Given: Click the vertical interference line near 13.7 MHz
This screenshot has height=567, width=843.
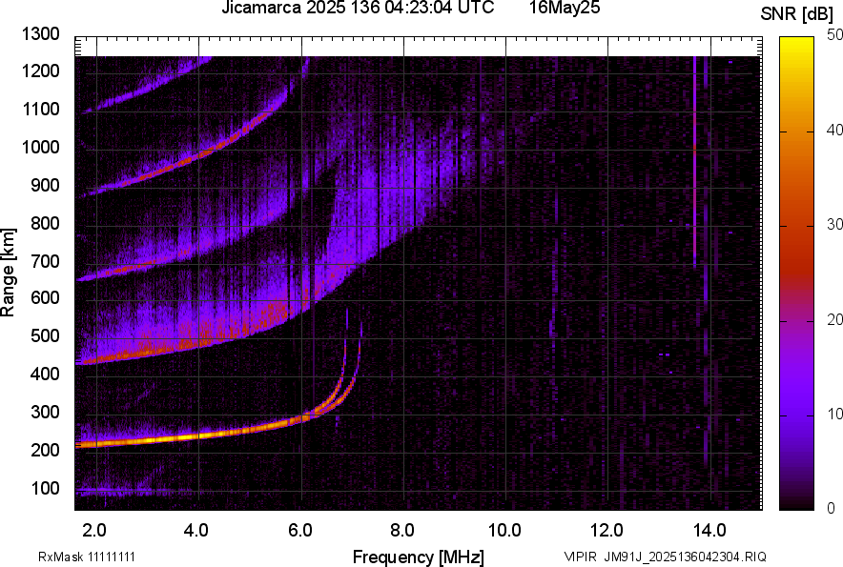Looking at the screenshot, I should tap(694, 161).
